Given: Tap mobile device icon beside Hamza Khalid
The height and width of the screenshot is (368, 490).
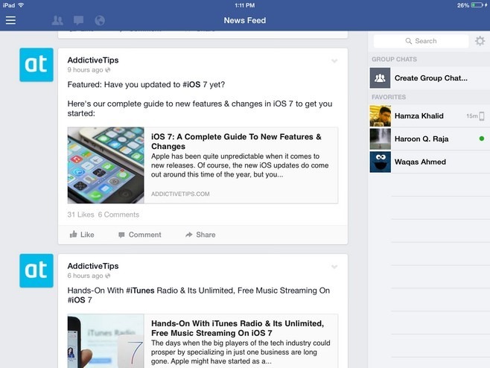Looking at the screenshot, I should [482, 116].
